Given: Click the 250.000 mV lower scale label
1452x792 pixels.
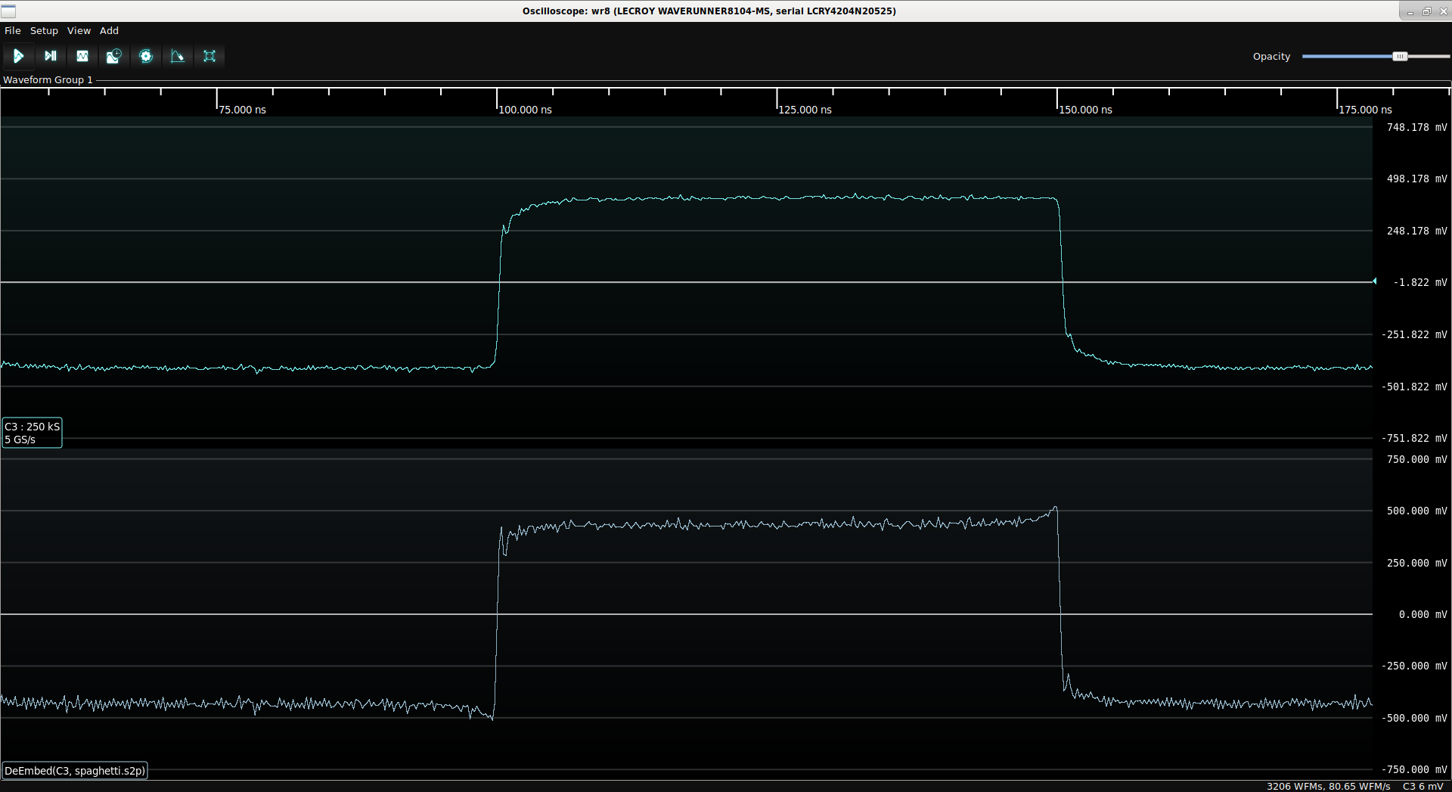Looking at the screenshot, I should pos(1416,563).
